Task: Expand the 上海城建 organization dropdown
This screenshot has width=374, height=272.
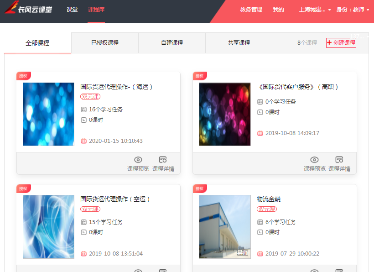Action: pos(315,10)
